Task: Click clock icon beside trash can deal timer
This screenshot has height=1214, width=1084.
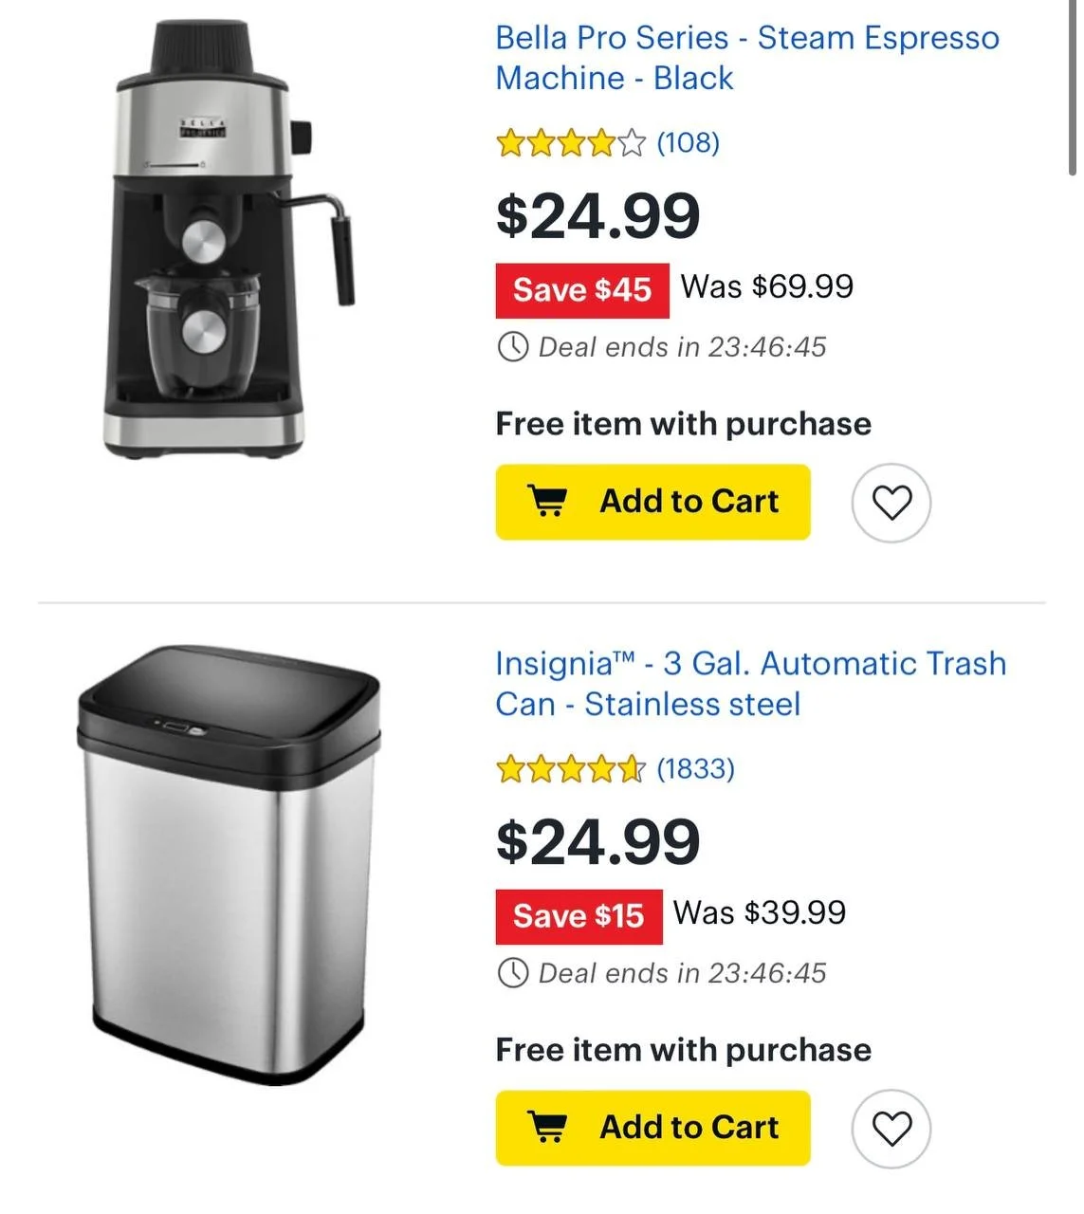Action: pos(512,973)
